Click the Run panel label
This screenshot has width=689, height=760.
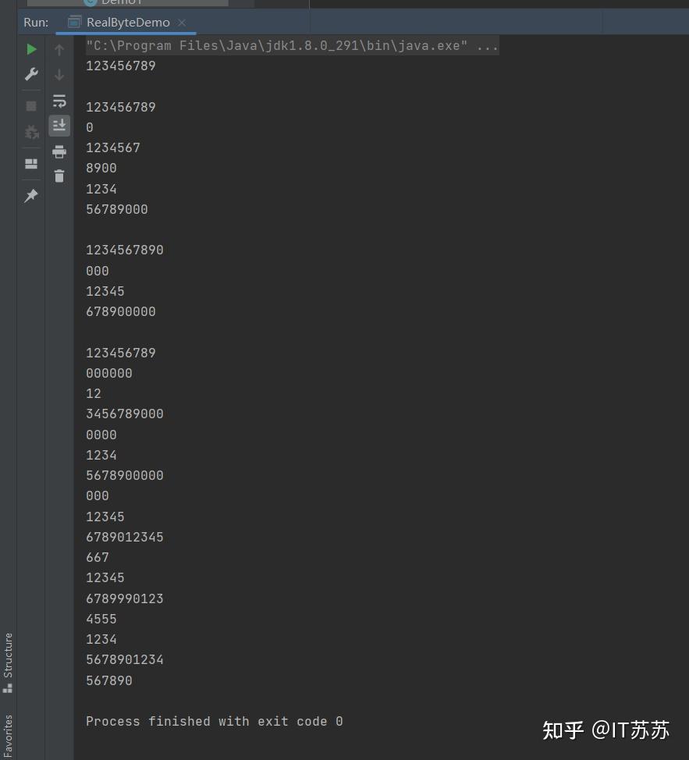point(37,23)
